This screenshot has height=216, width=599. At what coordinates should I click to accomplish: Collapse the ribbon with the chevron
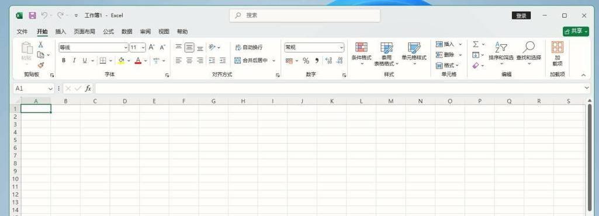[583, 75]
